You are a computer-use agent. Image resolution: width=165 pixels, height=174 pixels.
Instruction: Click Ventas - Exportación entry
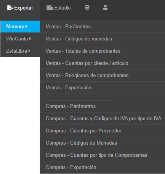point(103,87)
